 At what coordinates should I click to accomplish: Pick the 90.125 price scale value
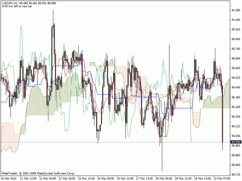pyautogui.click(x=236, y=126)
